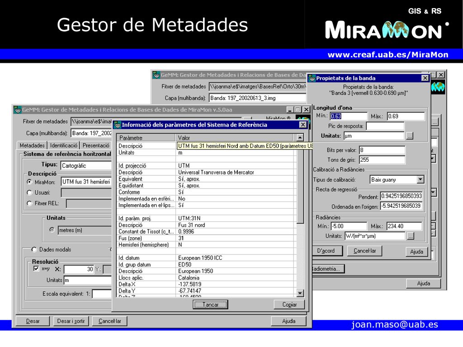Click the Radiometria... button
463x347 pixels.
point(328,269)
